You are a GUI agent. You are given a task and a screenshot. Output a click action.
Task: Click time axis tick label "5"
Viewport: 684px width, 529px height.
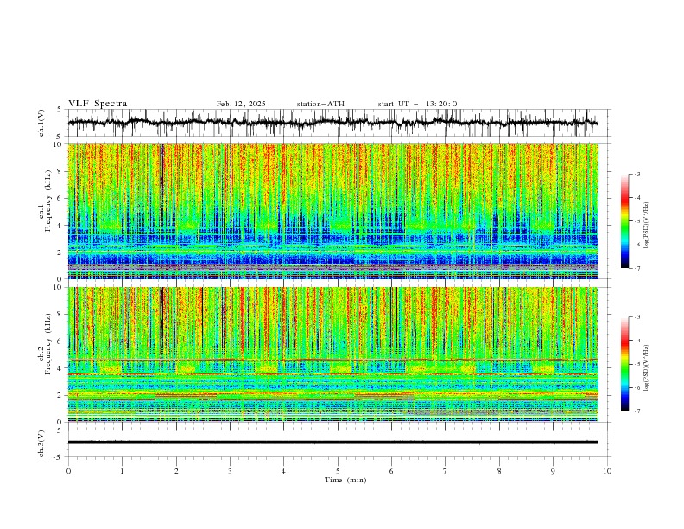tap(338, 471)
